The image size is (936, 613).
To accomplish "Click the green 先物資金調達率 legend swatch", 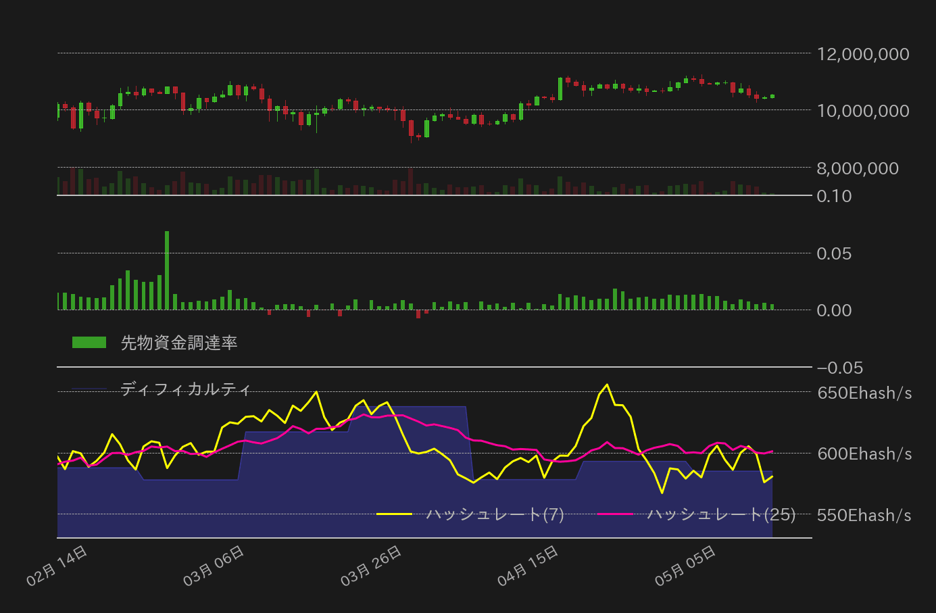I will pyautogui.click(x=89, y=342).
